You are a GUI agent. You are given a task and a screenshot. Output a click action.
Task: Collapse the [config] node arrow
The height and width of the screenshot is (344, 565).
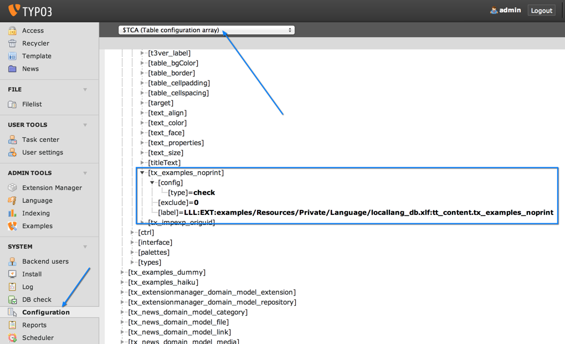[x=152, y=183]
